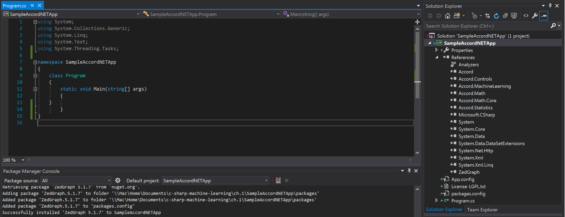565x217 pixels.
Task: Collapse the namespace SampleAccordNETApp block
Action: tap(35, 62)
